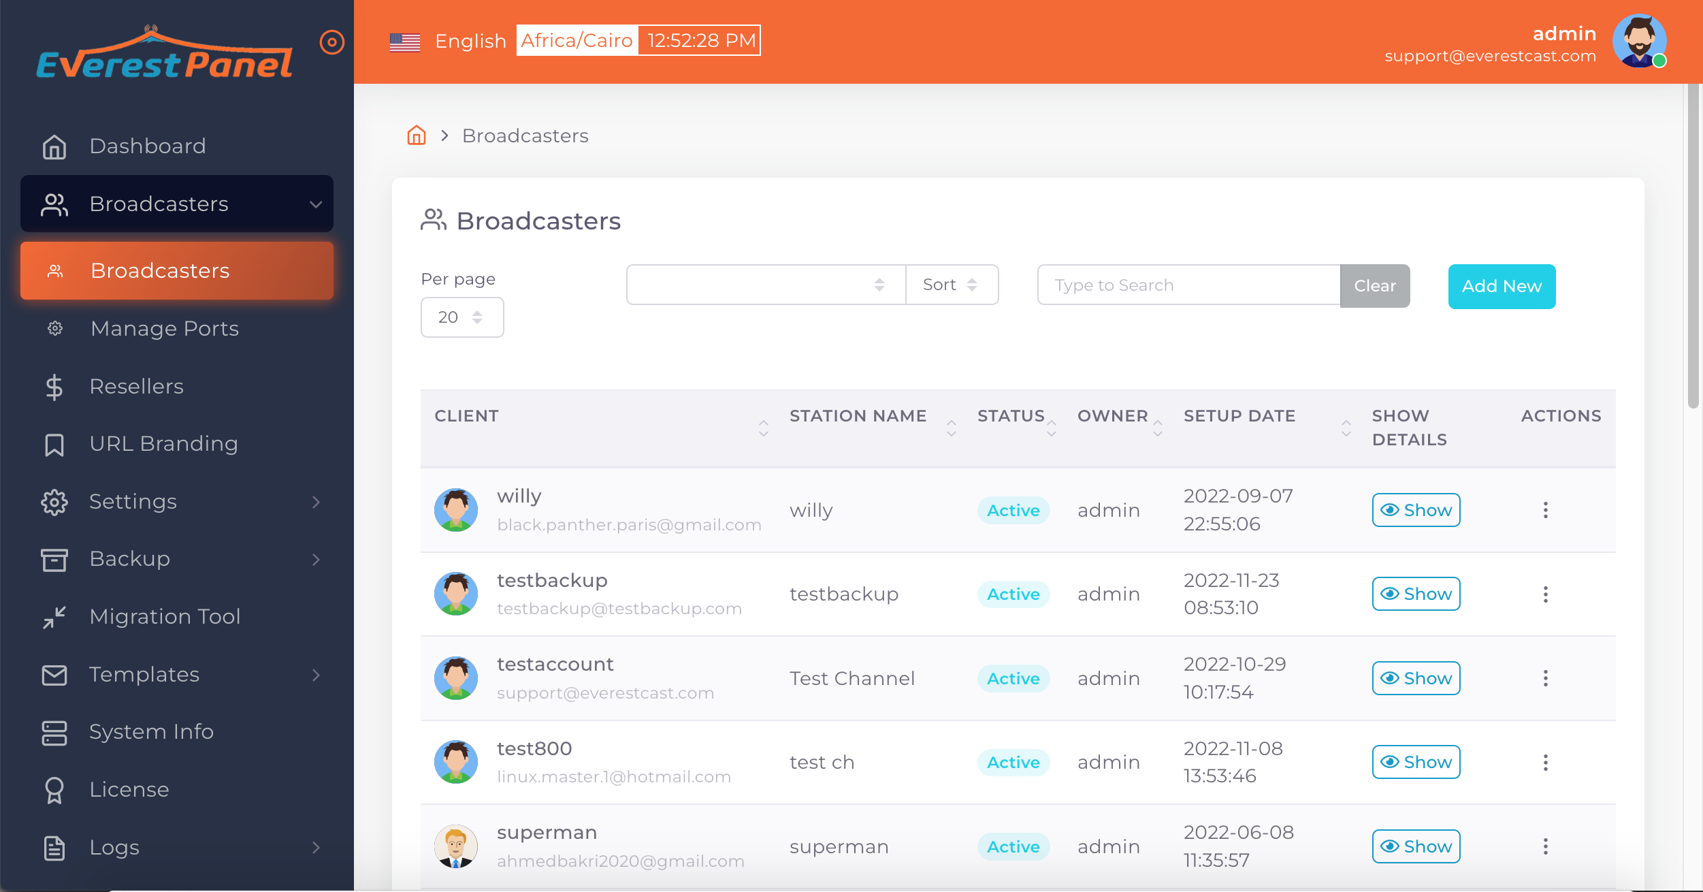Click the Migration Tool sidebar icon
This screenshot has height=892, width=1703.
(54, 617)
